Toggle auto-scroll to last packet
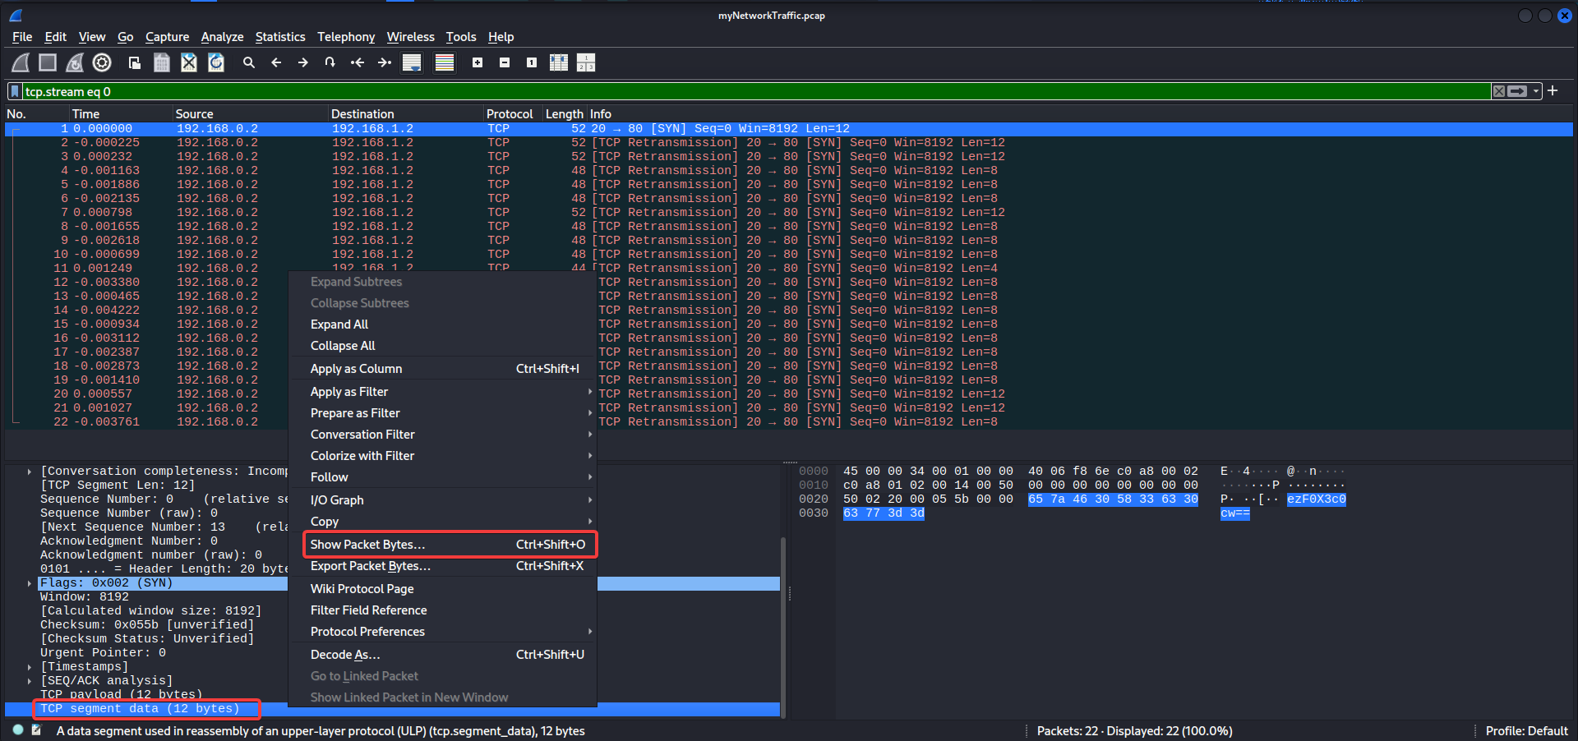Image resolution: width=1578 pixels, height=741 pixels. click(x=412, y=62)
